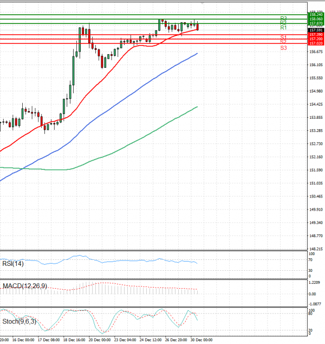
Task: Click the 158.240 resistance price label
Action: (316, 15)
